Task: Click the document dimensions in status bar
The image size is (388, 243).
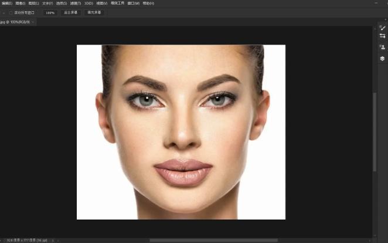Action: [x=27, y=240]
